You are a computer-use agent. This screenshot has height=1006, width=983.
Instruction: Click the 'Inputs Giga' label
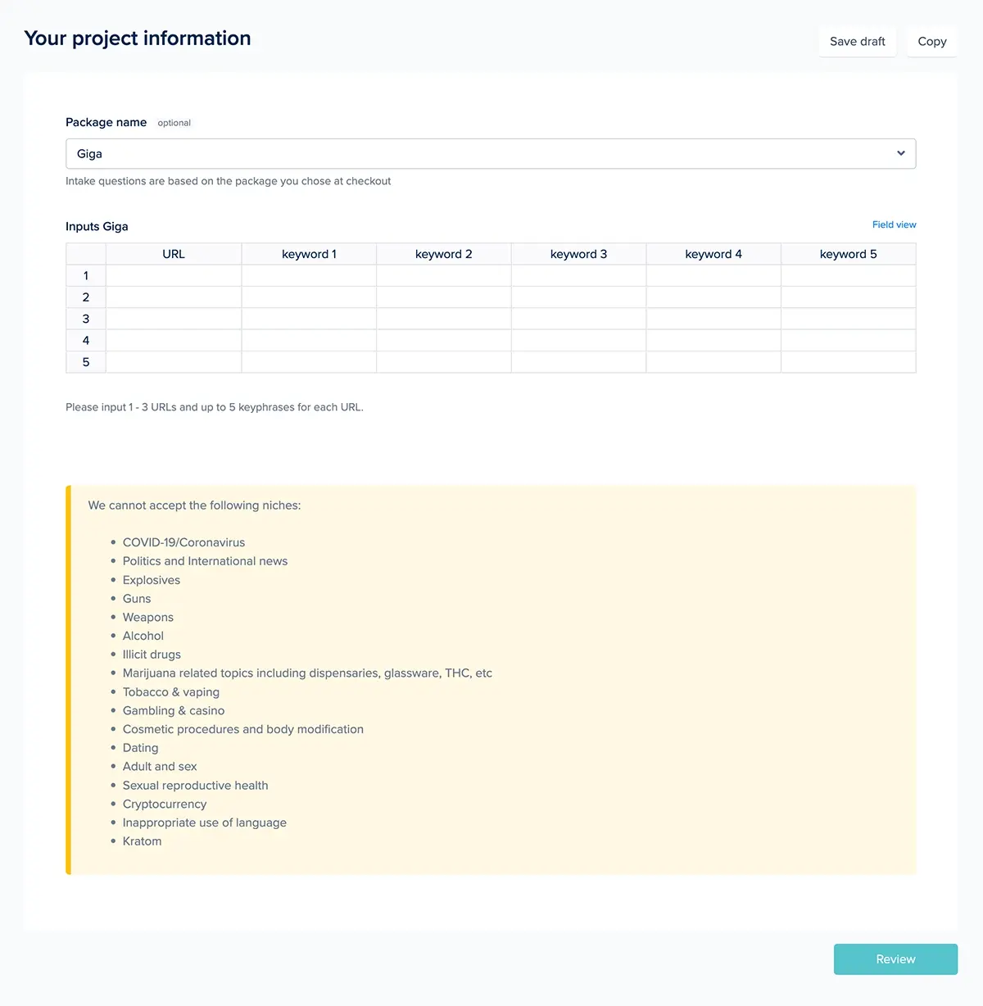97,226
